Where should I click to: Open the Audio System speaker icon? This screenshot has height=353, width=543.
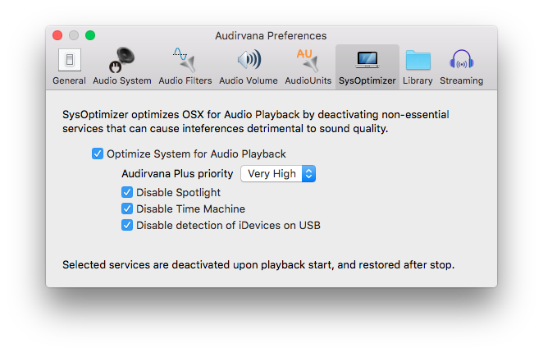pyautogui.click(x=123, y=60)
